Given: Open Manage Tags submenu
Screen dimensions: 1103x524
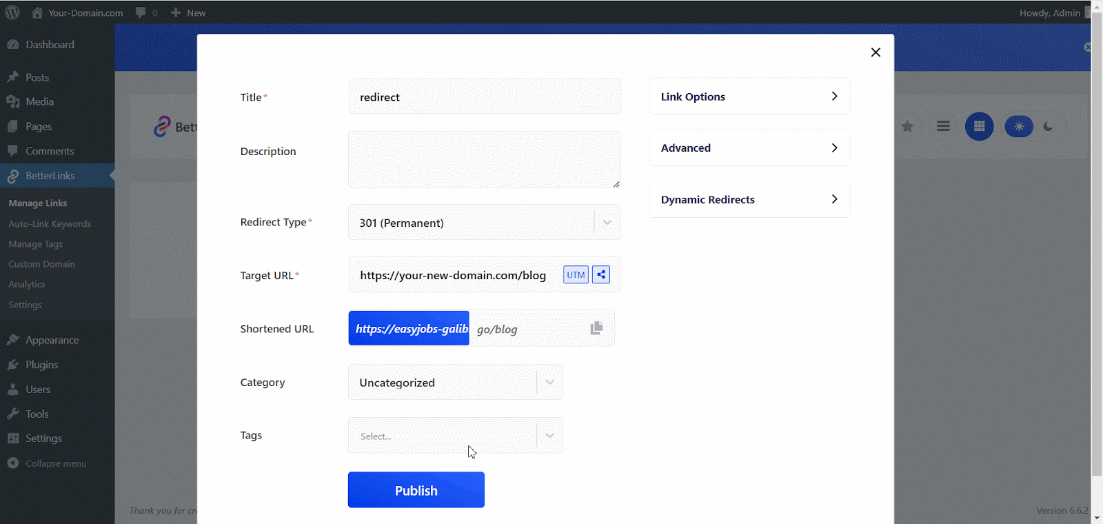Looking at the screenshot, I should (x=36, y=244).
